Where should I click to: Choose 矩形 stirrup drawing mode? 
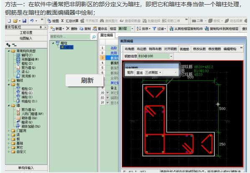coord(130,73)
